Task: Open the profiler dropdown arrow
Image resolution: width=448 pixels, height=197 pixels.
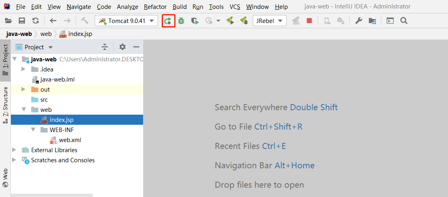Action: click(219, 21)
